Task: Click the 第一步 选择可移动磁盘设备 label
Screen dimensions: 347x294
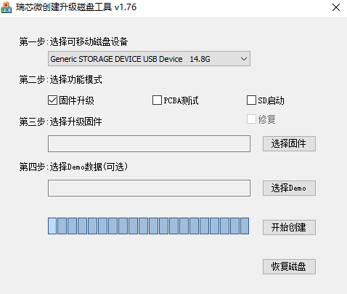Action: (x=73, y=41)
